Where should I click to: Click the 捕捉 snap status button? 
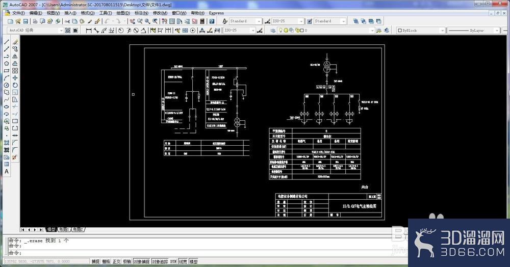(x=96, y=261)
